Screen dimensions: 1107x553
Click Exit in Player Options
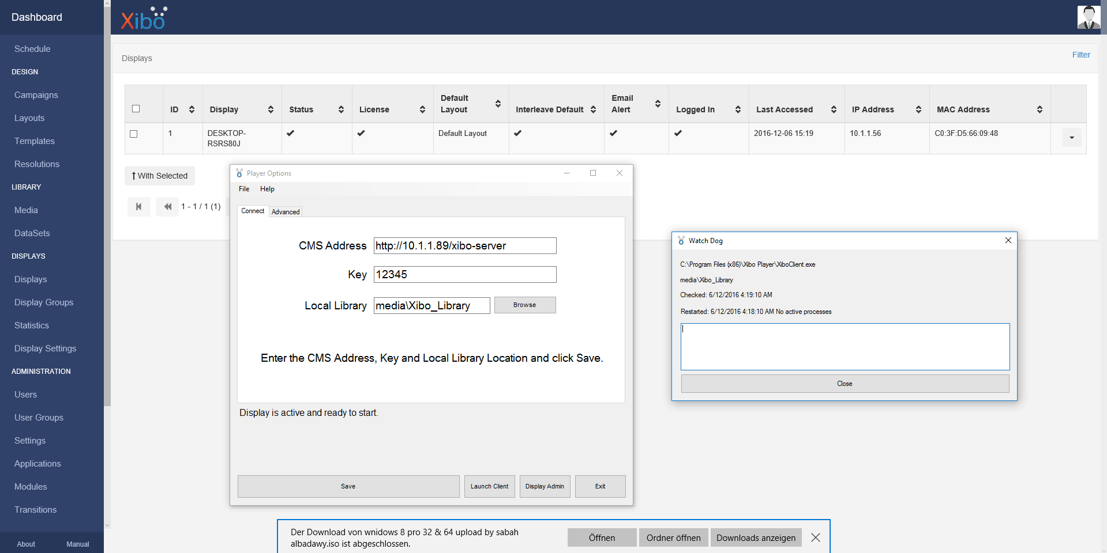pos(600,486)
